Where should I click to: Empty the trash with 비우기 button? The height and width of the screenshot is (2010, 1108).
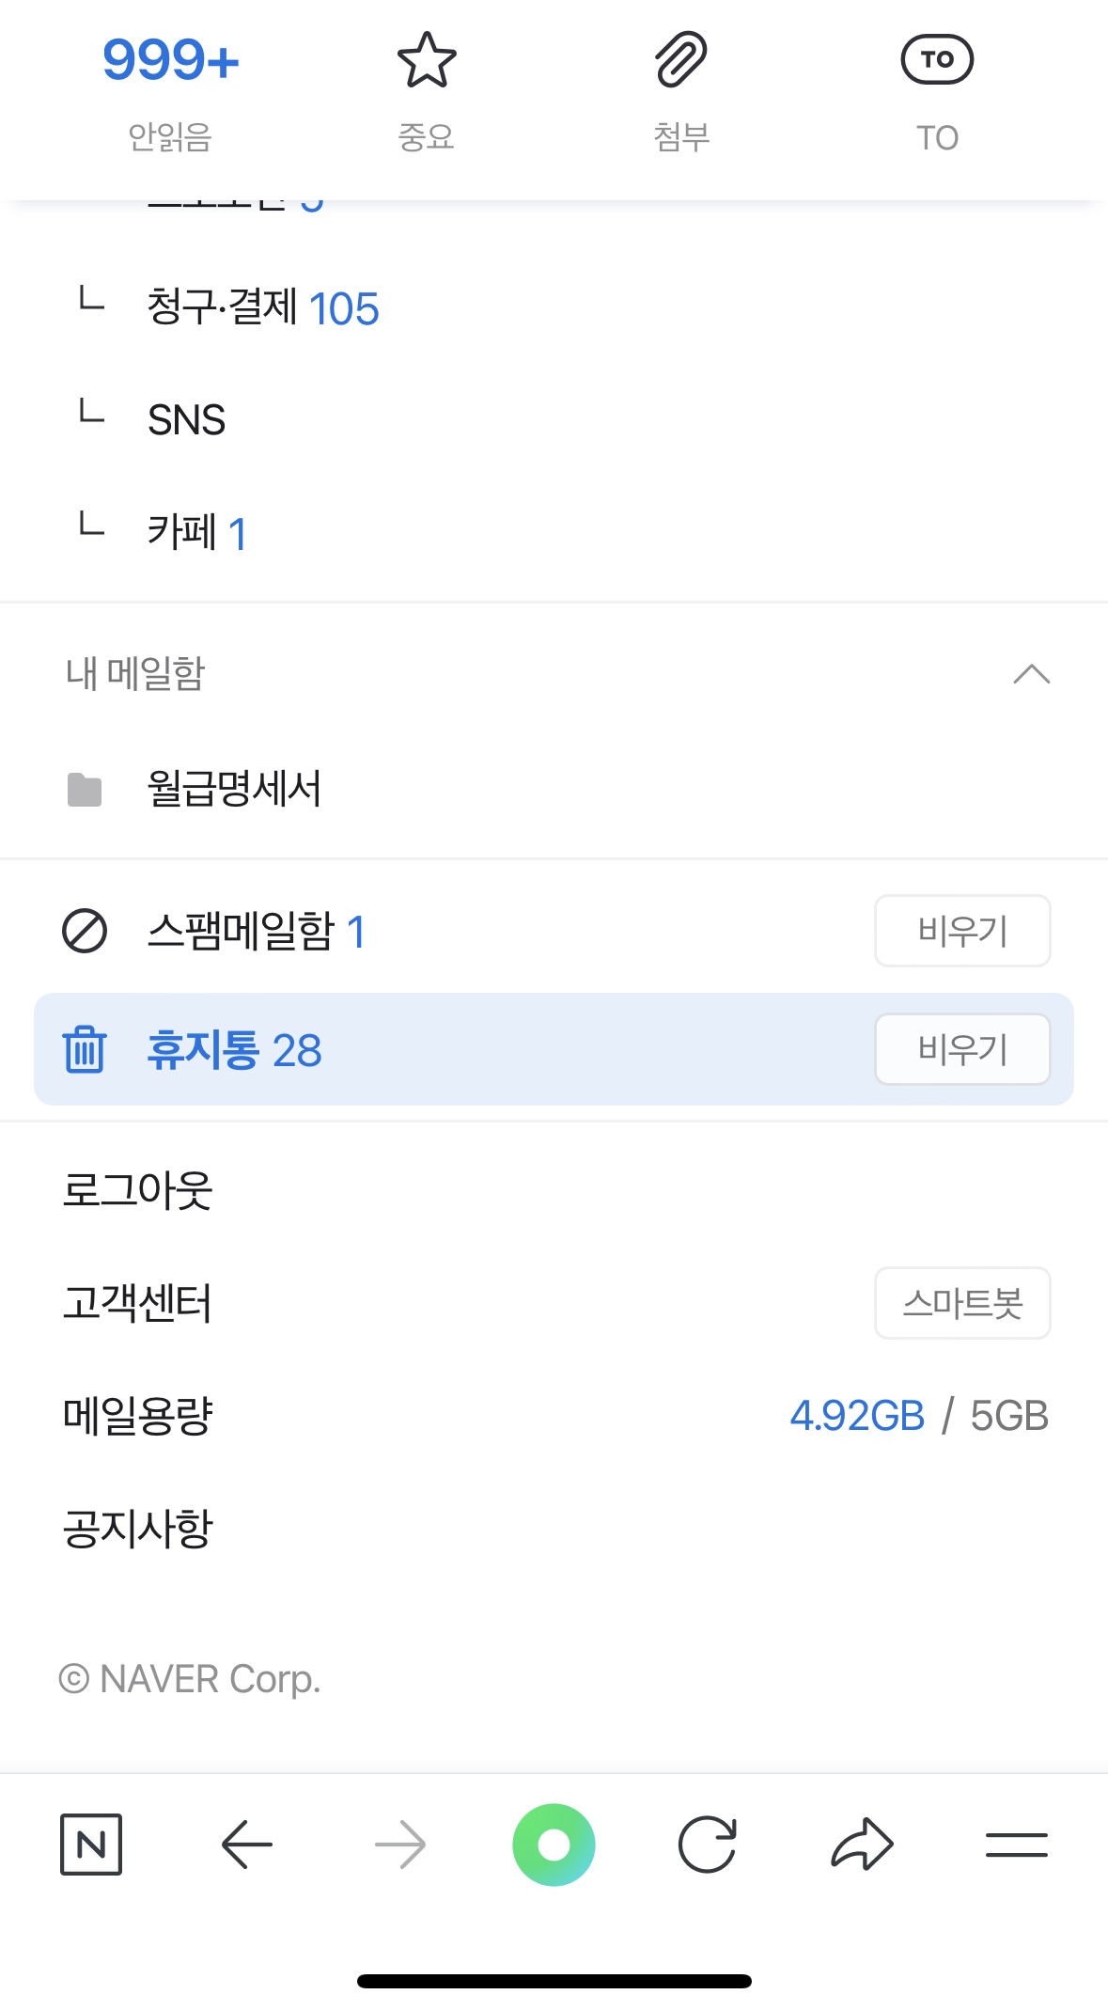point(962,1049)
